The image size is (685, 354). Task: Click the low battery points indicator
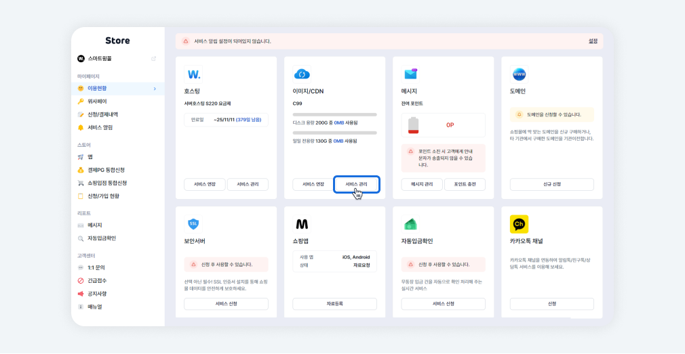pyautogui.click(x=413, y=125)
